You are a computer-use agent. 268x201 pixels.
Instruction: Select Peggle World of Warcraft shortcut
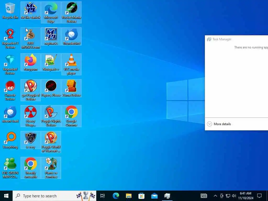[x=51, y=142]
